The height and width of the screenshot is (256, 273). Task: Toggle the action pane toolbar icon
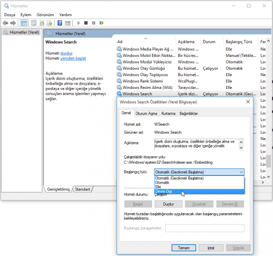67,23
